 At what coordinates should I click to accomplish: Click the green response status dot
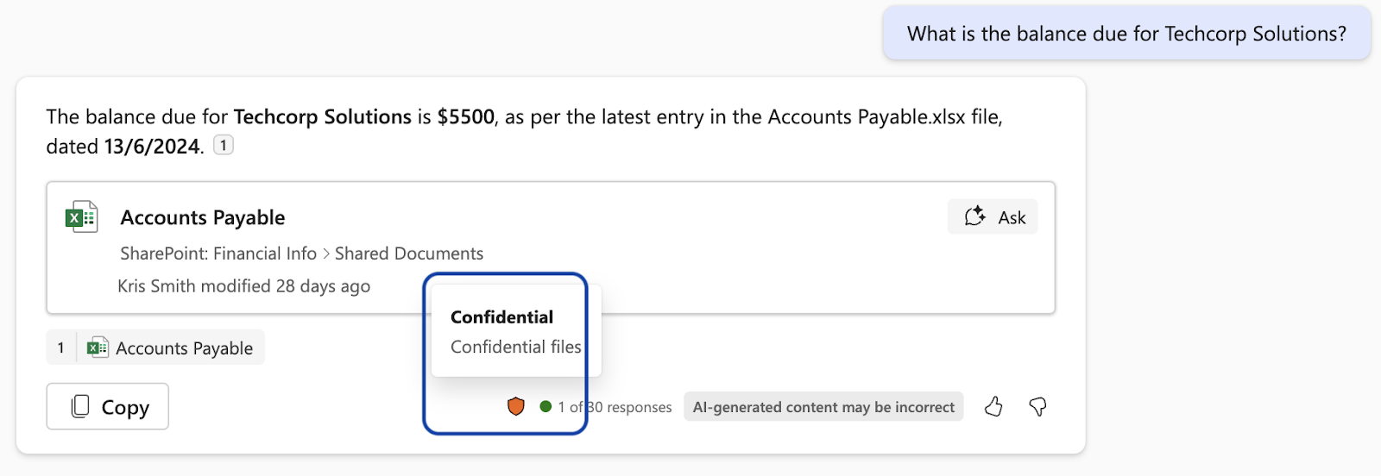click(x=545, y=406)
